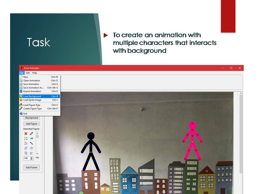Join figures with the black segment icon
258x194 pixels.
coord(31,143)
